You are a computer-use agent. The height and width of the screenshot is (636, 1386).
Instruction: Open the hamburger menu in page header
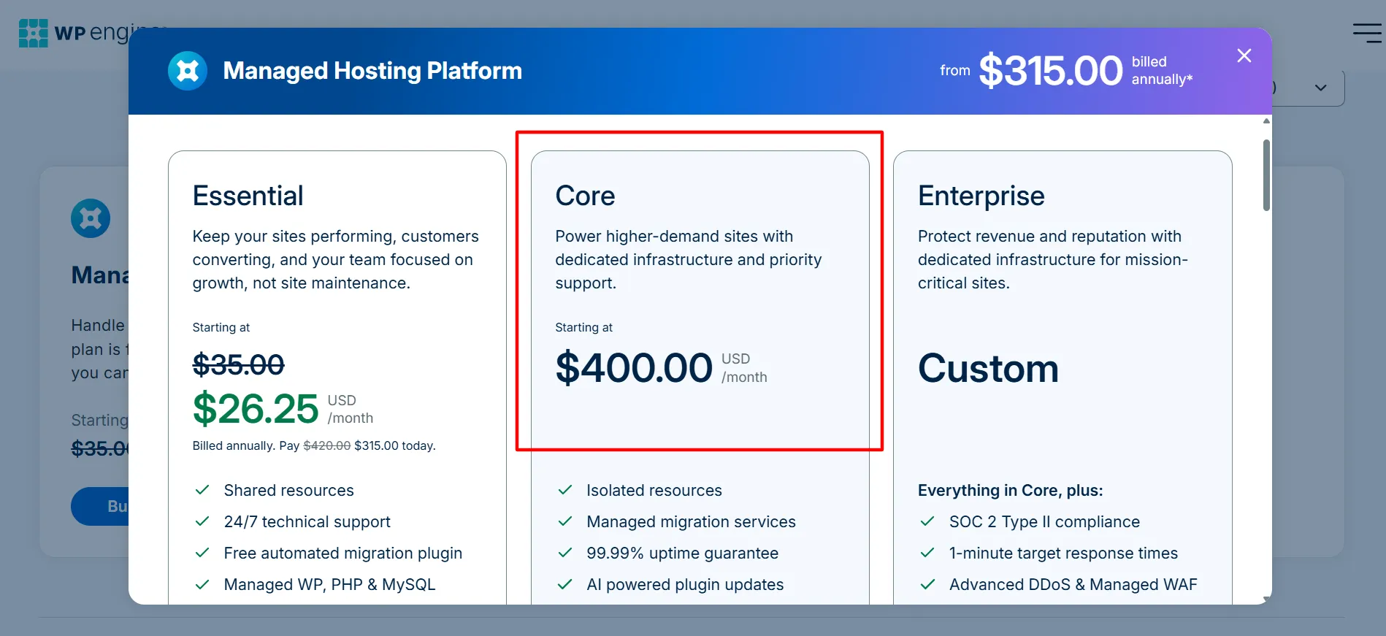pyautogui.click(x=1367, y=33)
